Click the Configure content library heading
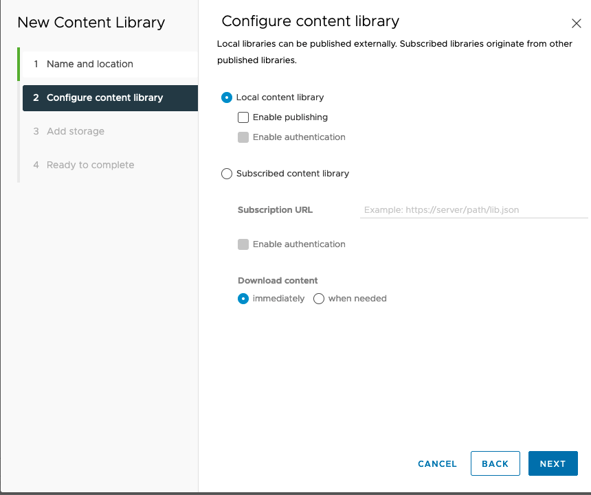 tap(310, 21)
